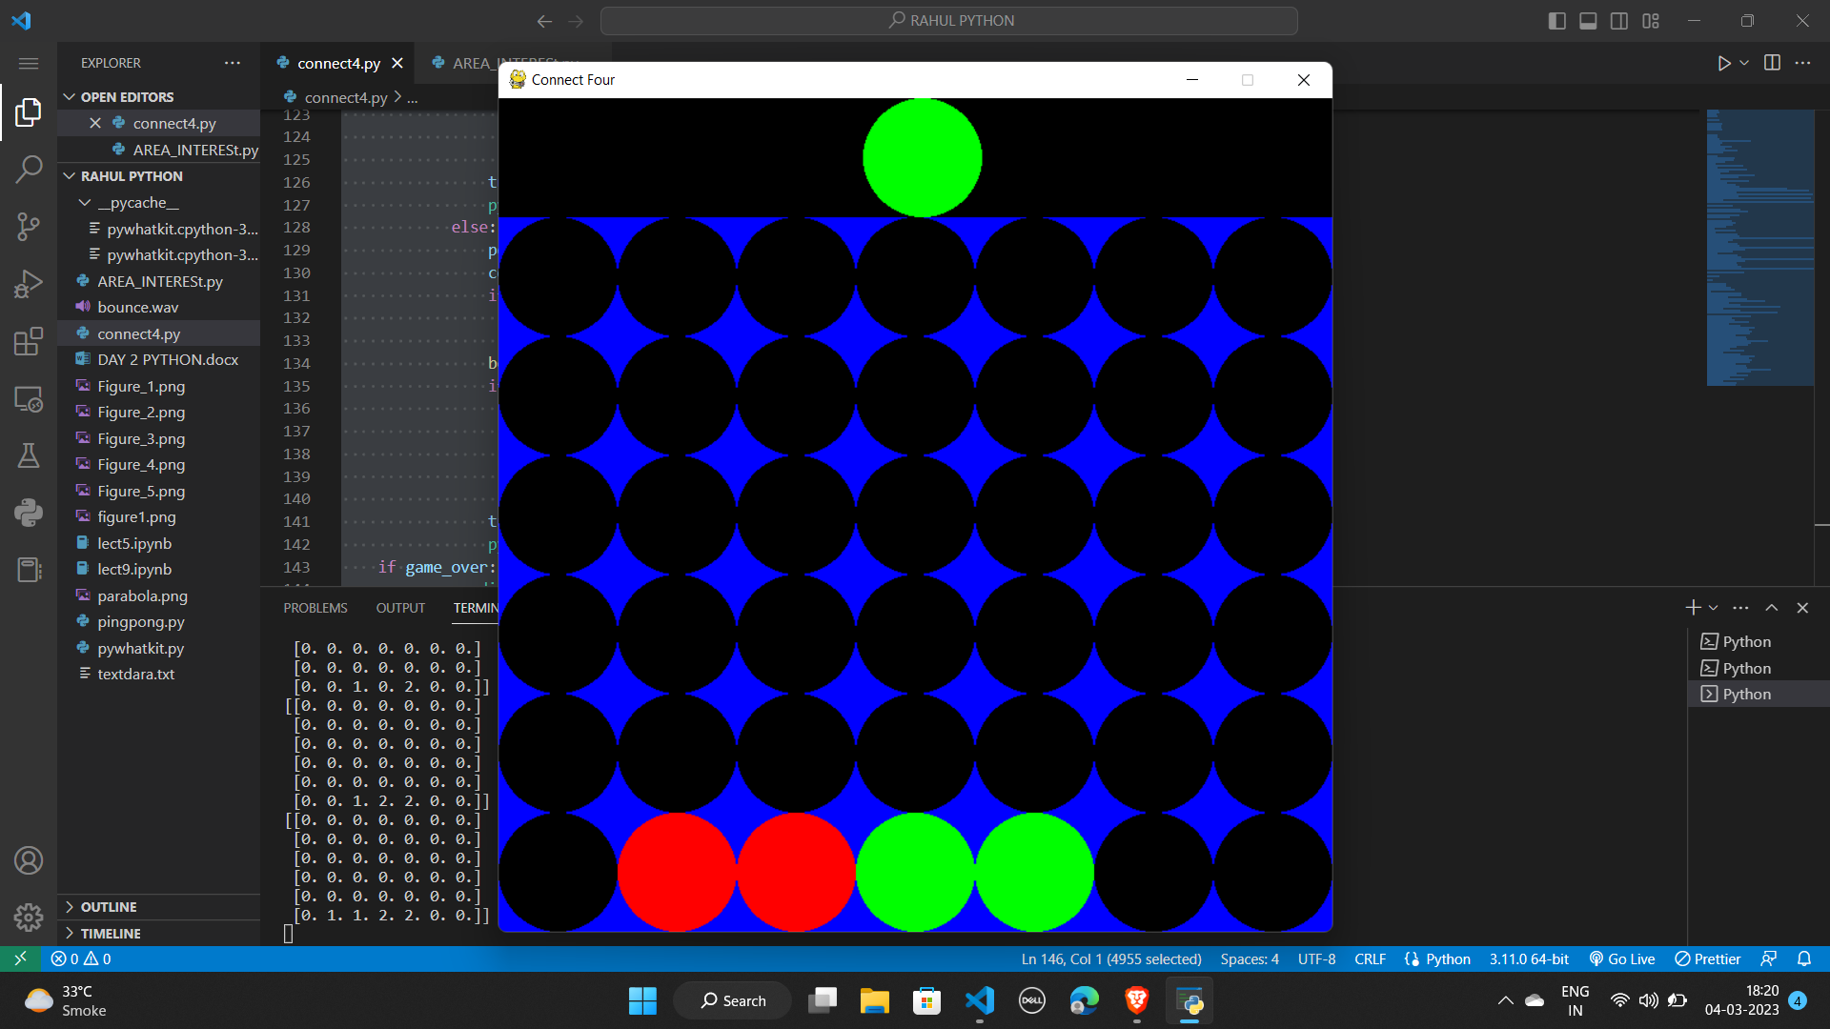Image resolution: width=1830 pixels, height=1029 pixels.
Task: Click Go Live in the status bar
Action: (1621, 959)
